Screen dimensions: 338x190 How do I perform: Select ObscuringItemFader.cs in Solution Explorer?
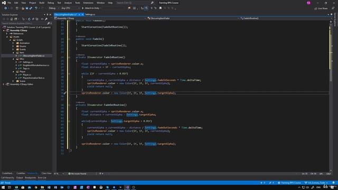coord(33,56)
